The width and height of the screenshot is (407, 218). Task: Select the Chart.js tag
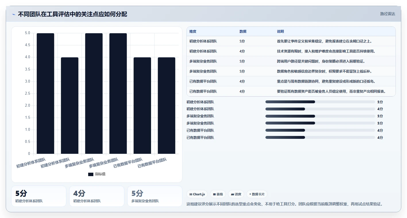(x=197, y=194)
